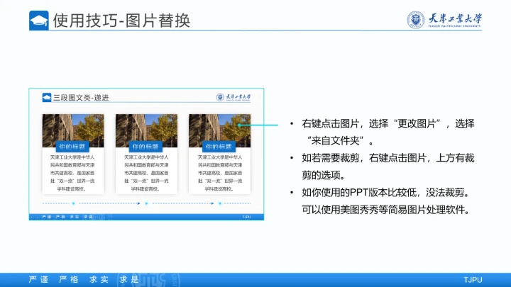The width and height of the screenshot is (511, 287).
Task: Select the leftmost campus photo in embedded slide
Action: tap(73, 130)
